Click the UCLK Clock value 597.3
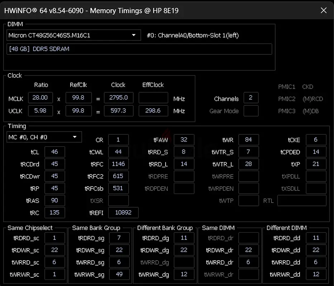The image size is (334, 286). 119,111
